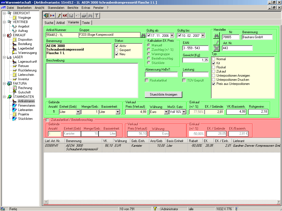Open the Stammdaten menu
The image size is (282, 211).
coord(56,8)
